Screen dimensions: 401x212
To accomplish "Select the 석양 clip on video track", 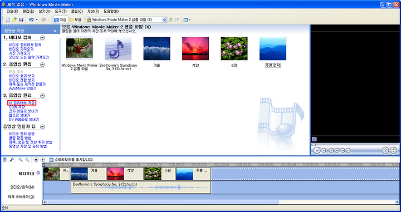I will click(x=125, y=174).
